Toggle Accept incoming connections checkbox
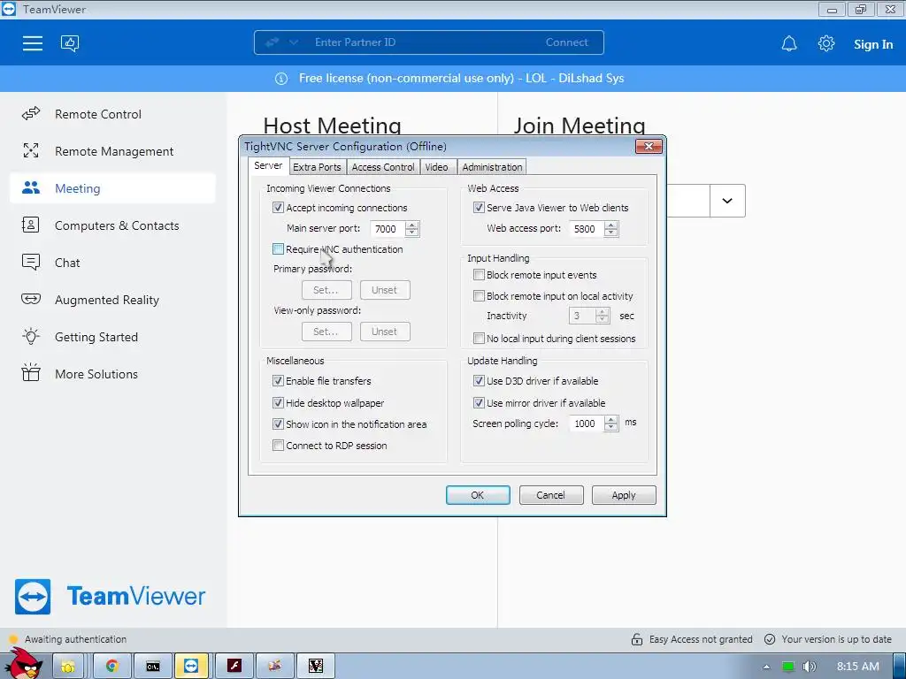906x679 pixels. click(x=278, y=207)
